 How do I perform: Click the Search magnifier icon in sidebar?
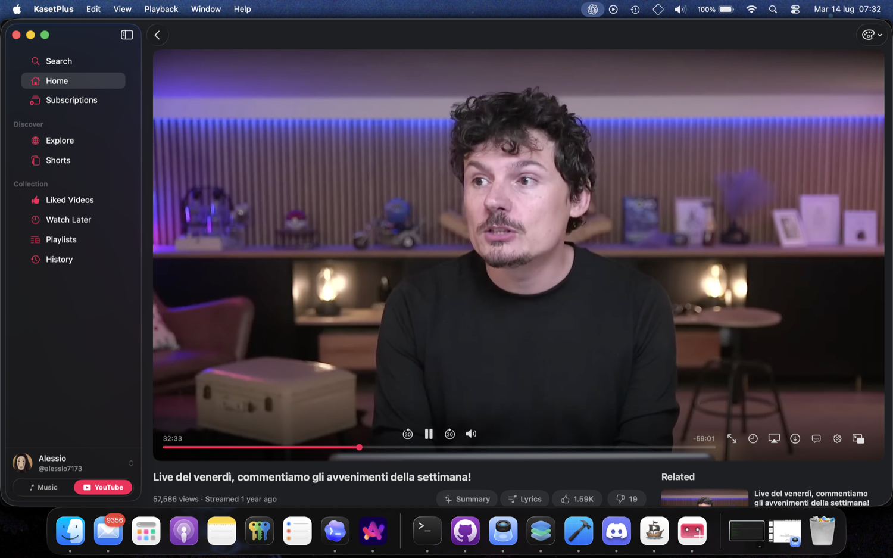point(35,61)
